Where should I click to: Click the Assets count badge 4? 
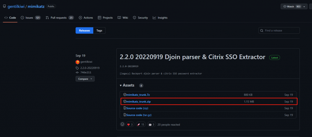point(141,85)
